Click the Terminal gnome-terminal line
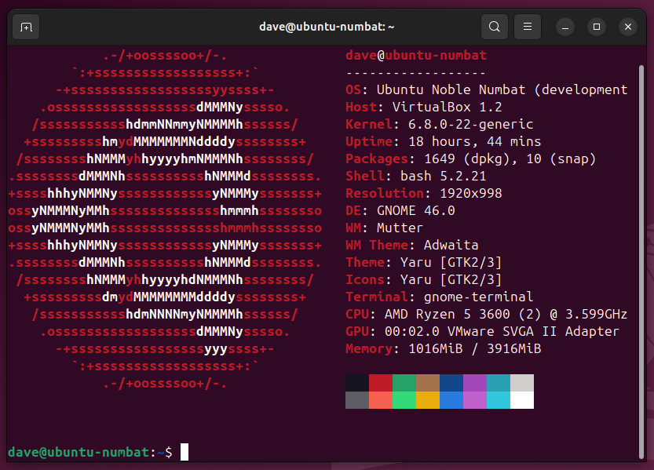This screenshot has width=654, height=470. point(439,297)
